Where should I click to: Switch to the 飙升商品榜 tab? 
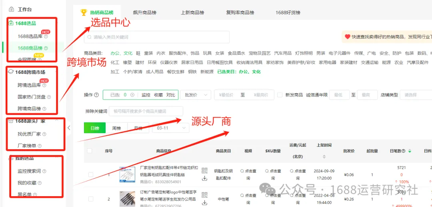[x=145, y=13]
